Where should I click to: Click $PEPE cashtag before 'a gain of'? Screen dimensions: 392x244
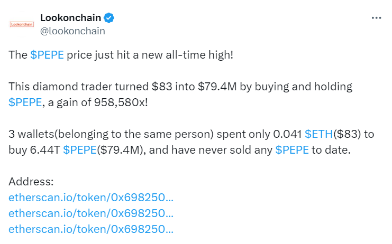pyautogui.click(x=25, y=102)
